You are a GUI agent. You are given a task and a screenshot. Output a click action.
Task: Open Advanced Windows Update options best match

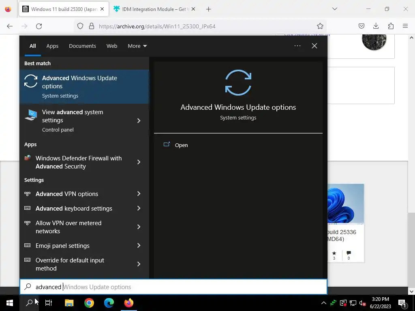84,87
